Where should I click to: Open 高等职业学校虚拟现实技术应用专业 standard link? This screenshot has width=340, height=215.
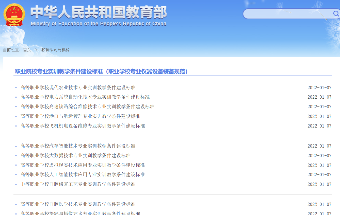[83, 165]
